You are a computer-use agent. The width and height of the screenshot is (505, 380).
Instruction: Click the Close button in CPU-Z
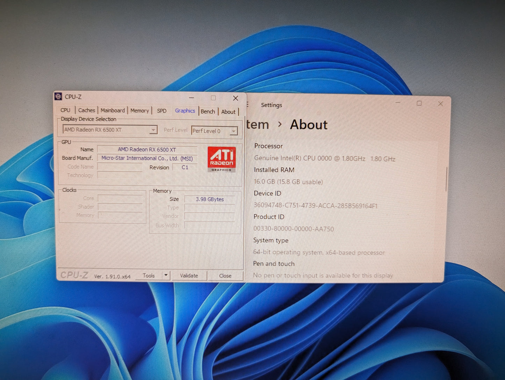tap(225, 276)
